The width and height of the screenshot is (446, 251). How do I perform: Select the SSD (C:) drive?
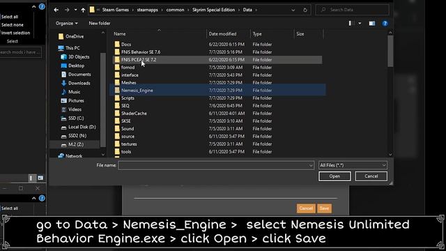pos(72,119)
